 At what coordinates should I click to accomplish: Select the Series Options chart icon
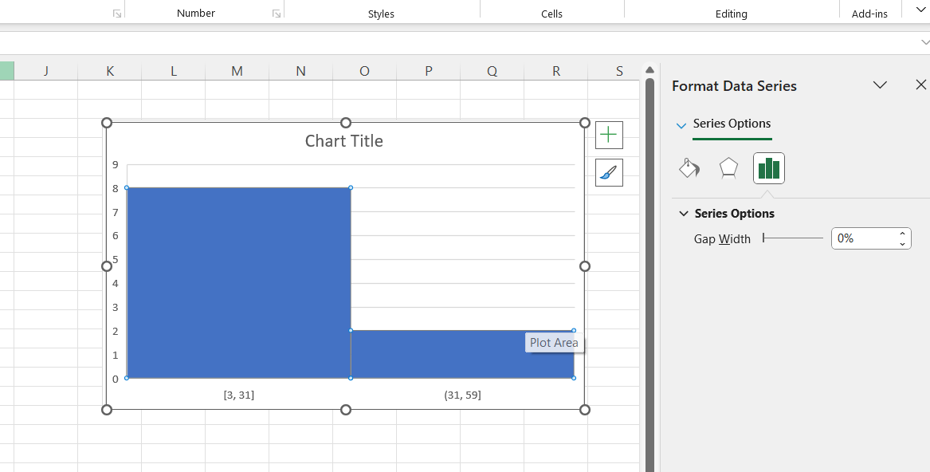click(768, 168)
